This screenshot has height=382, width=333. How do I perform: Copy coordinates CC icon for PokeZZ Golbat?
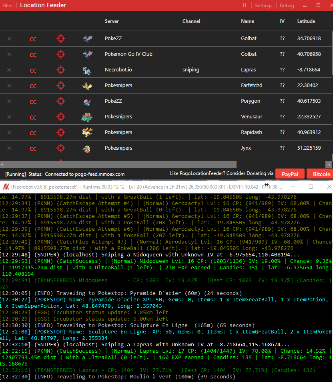click(x=33, y=39)
